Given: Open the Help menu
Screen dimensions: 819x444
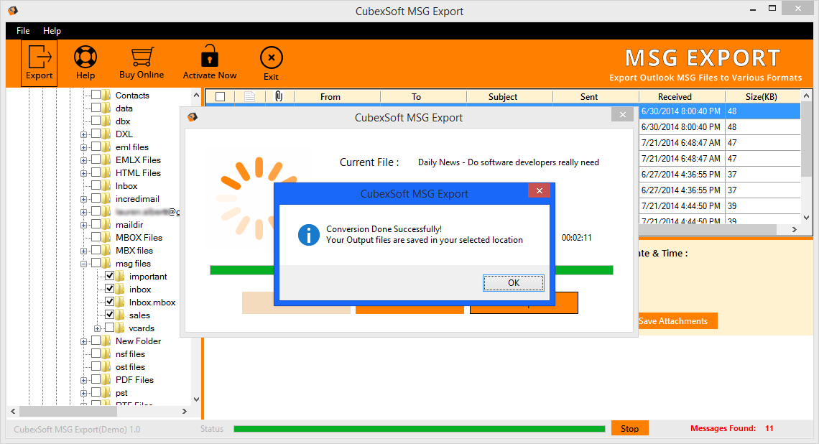Looking at the screenshot, I should coord(52,31).
